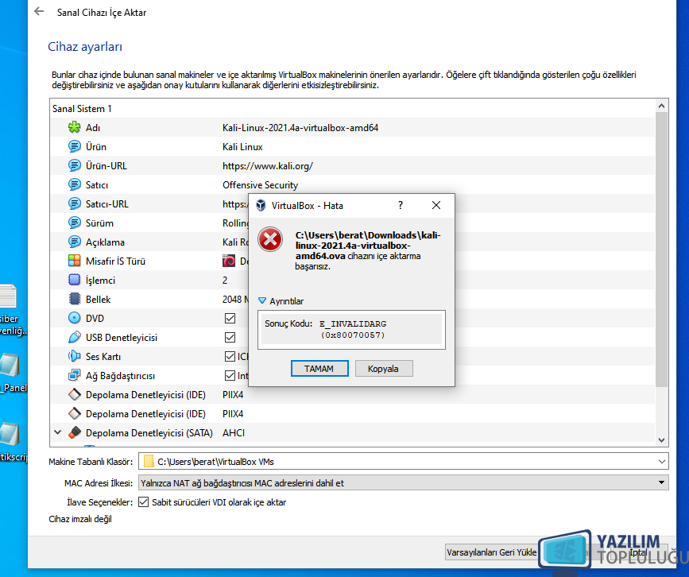Click the Misafir İS Türü icon

[74, 261]
